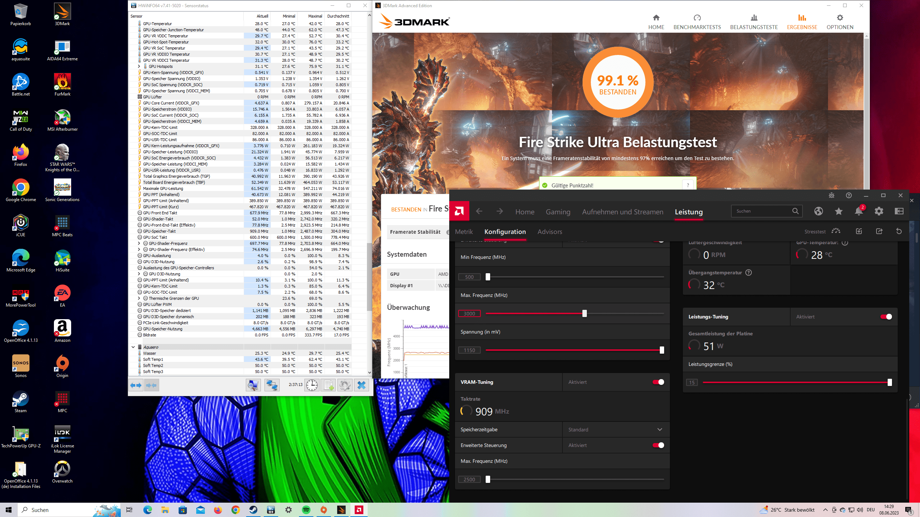The width and height of the screenshot is (920, 517).
Task: Switch to AMD Gaming tab
Action: point(558,212)
